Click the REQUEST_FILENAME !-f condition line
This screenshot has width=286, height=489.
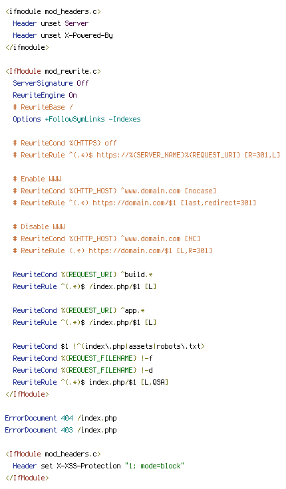point(82,358)
